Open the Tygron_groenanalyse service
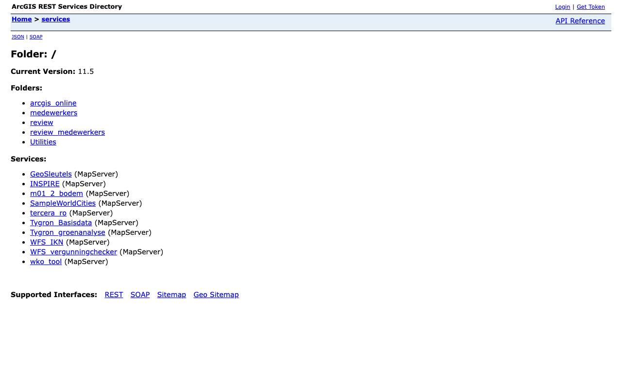 pos(68,232)
